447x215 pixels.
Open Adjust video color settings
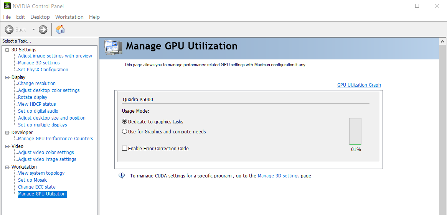[46, 153]
